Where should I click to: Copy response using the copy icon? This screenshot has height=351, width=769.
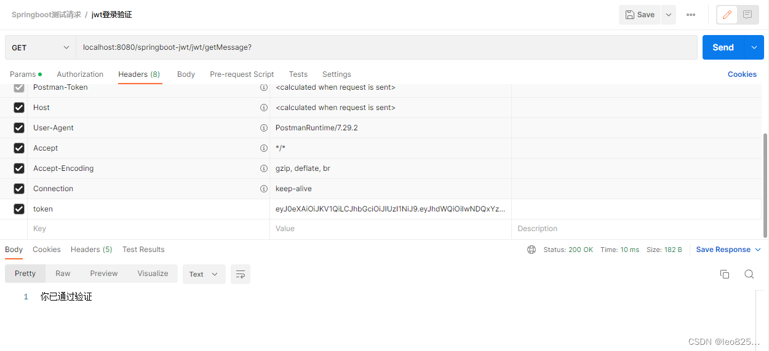pos(725,274)
